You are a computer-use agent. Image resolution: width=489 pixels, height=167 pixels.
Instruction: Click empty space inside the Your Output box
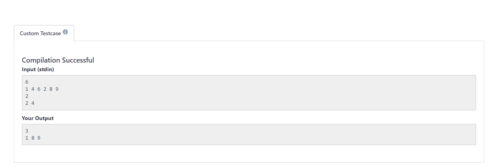pos(274,135)
